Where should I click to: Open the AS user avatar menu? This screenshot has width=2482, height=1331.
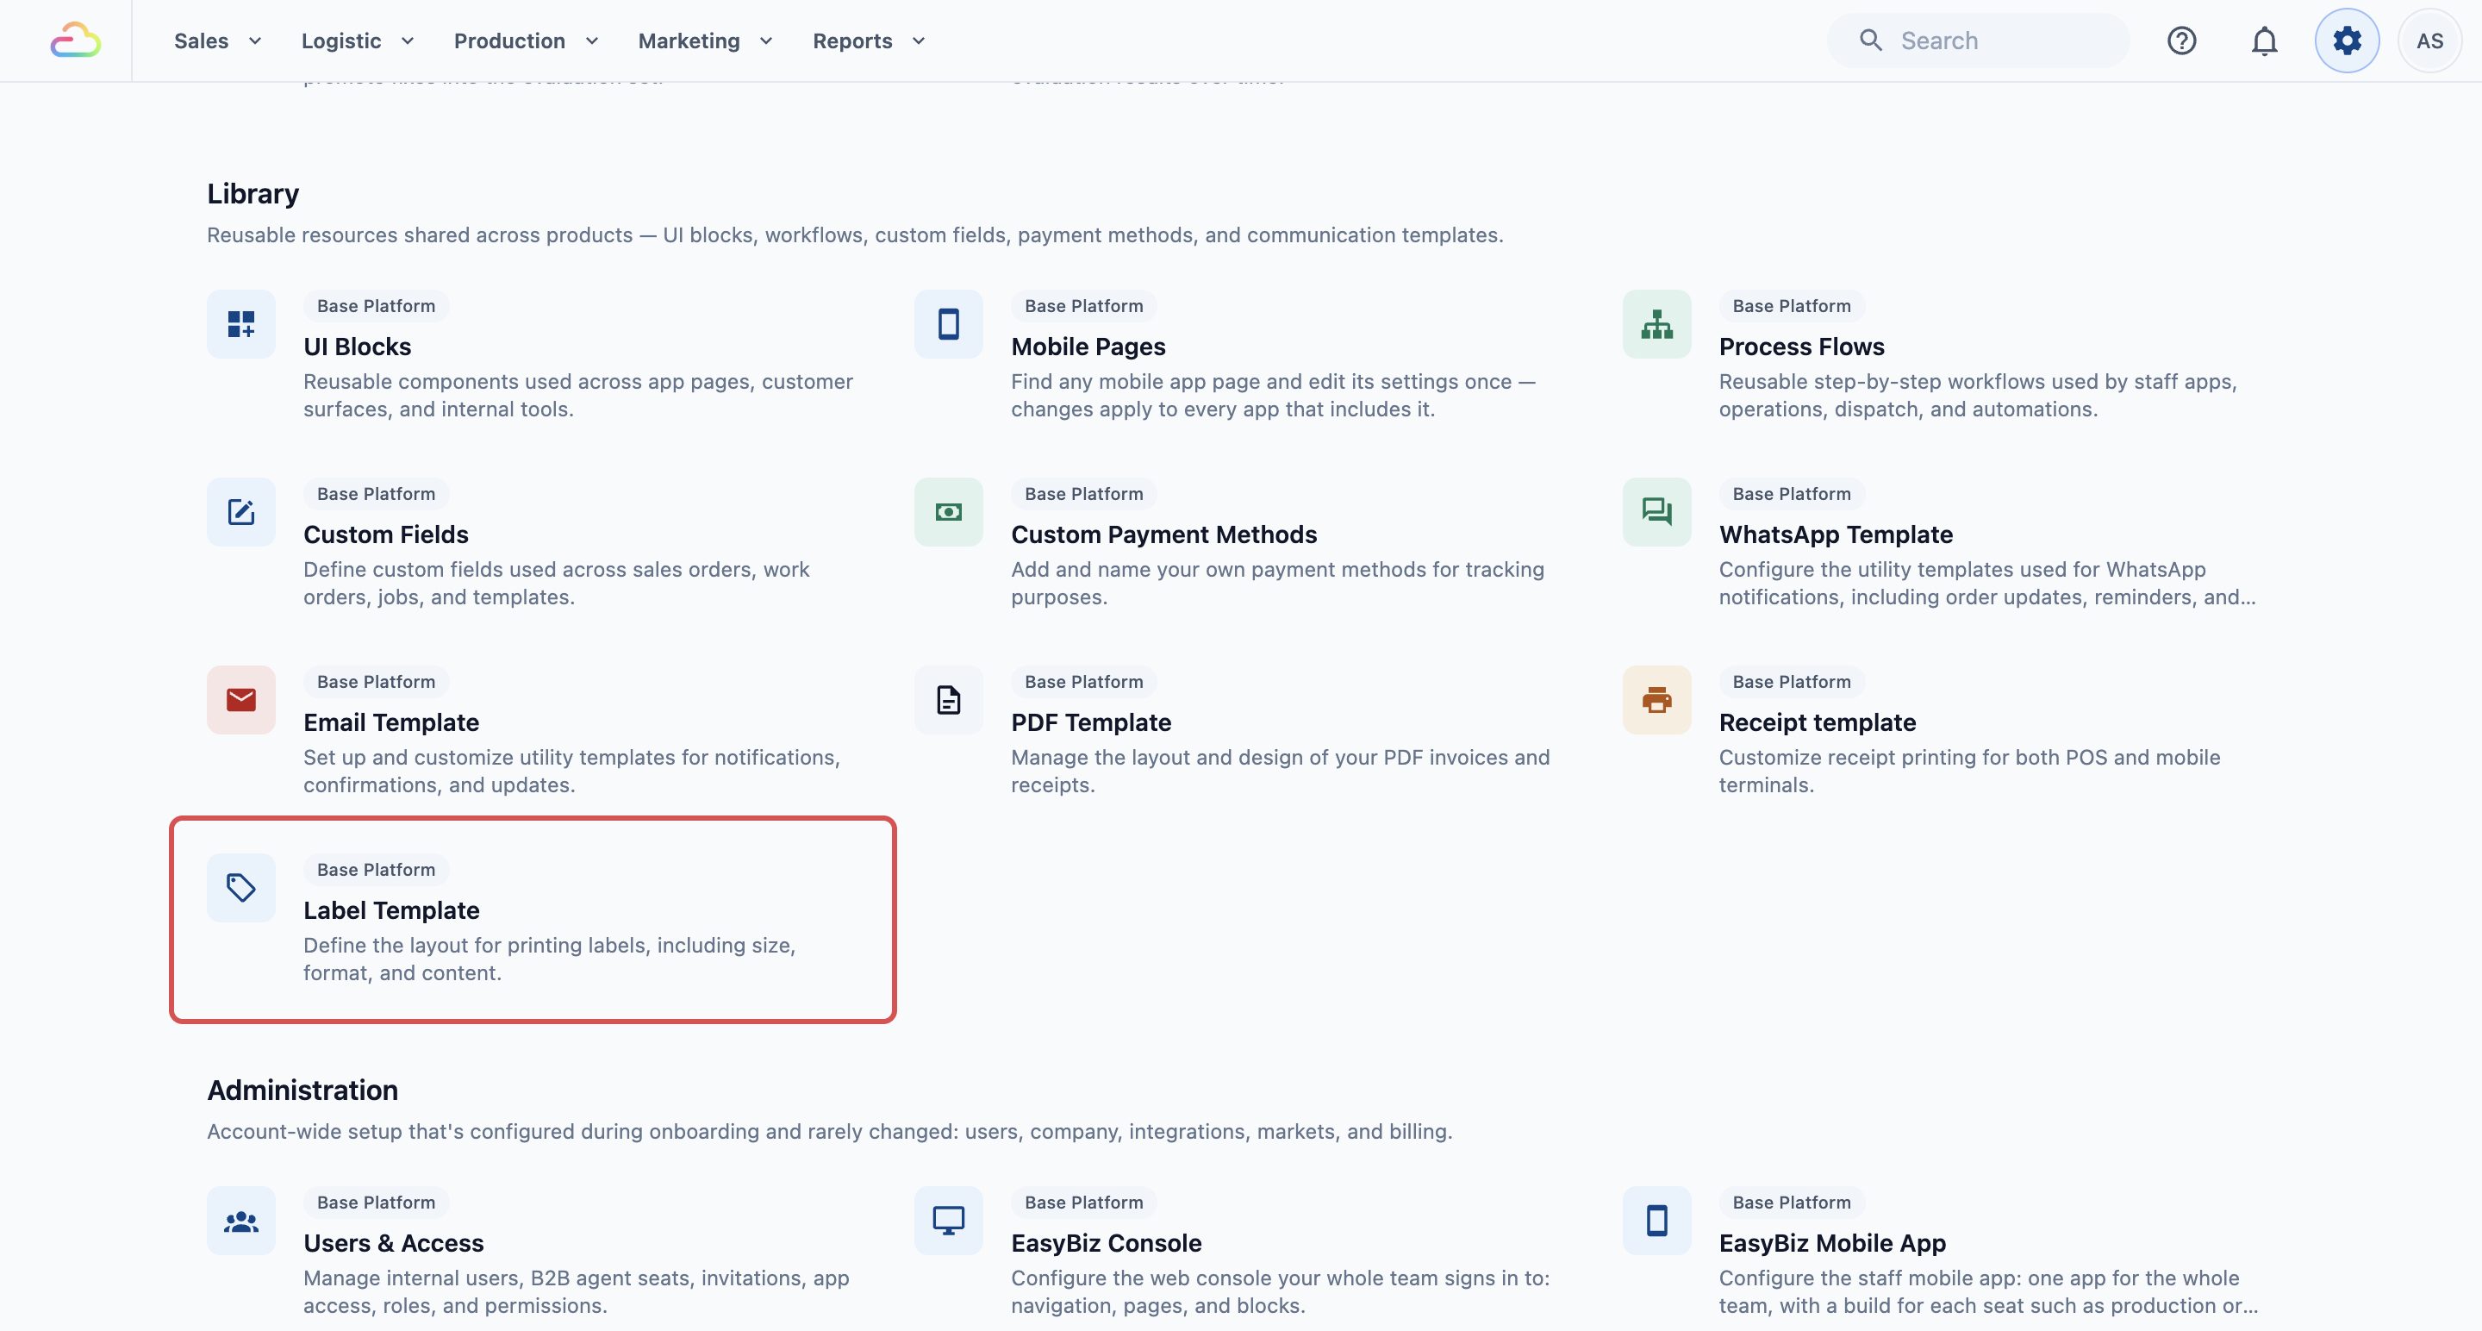2430,41
